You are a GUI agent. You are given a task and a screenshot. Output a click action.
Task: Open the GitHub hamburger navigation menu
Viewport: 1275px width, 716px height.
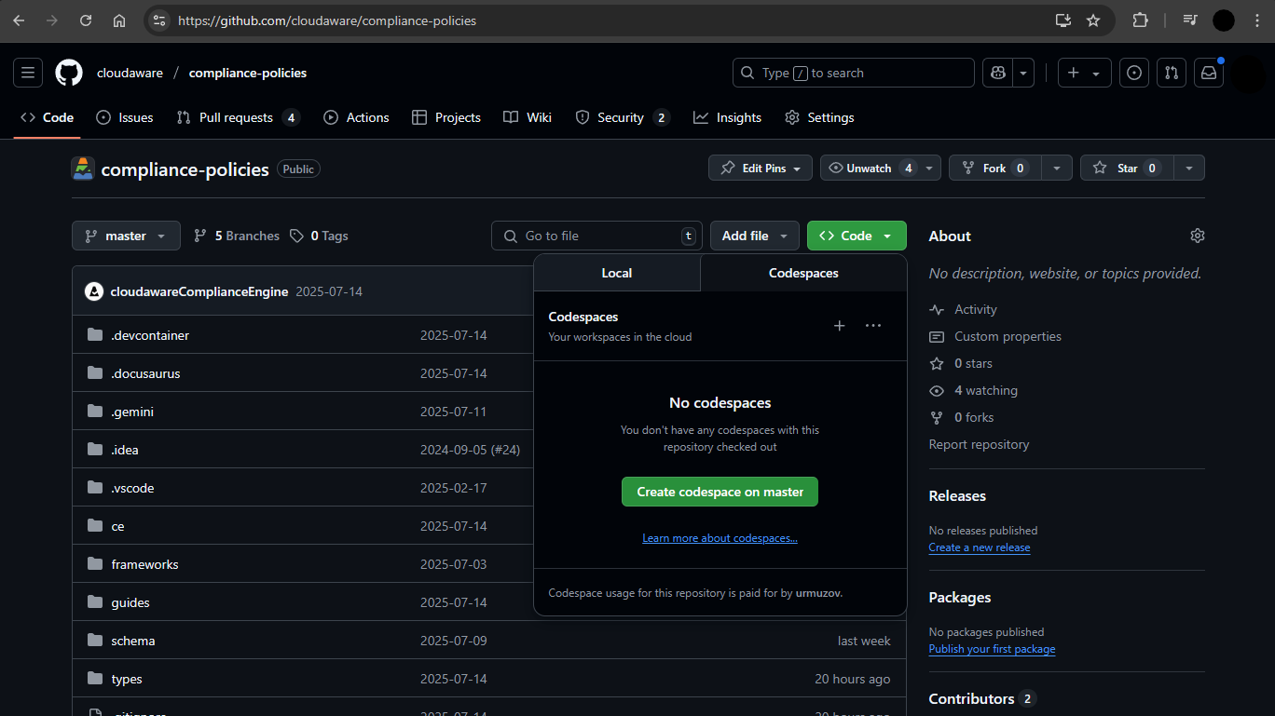(x=28, y=73)
